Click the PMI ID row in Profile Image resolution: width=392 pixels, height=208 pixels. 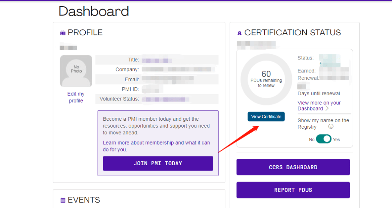point(157,89)
